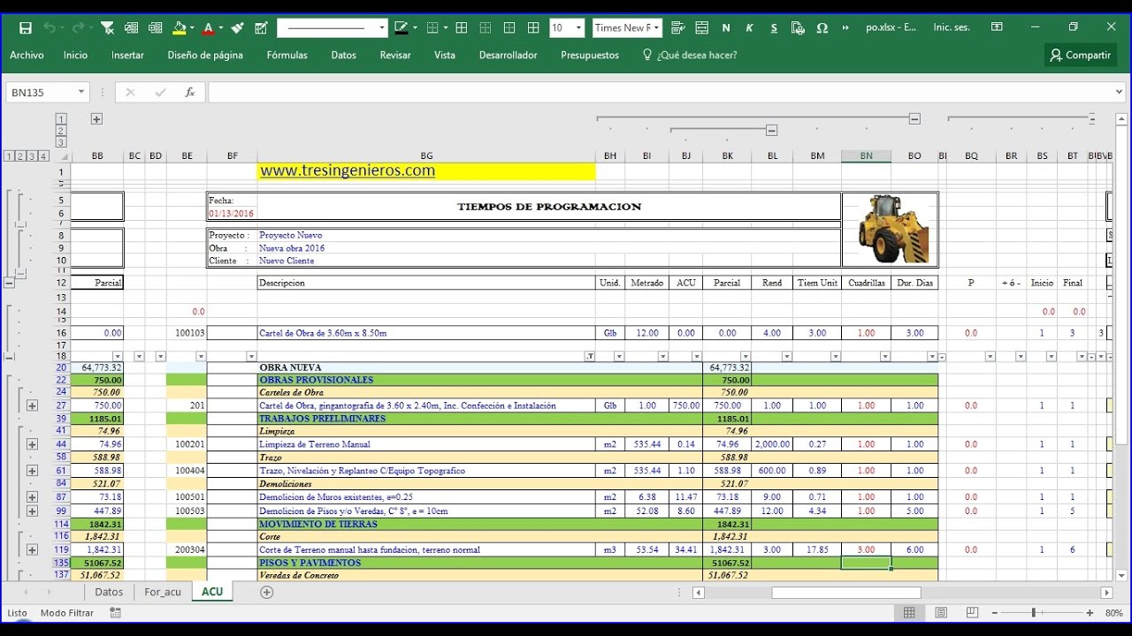Switch to the For_acu sheet tab
Screen dimensions: 1132x636
[x=163, y=592]
